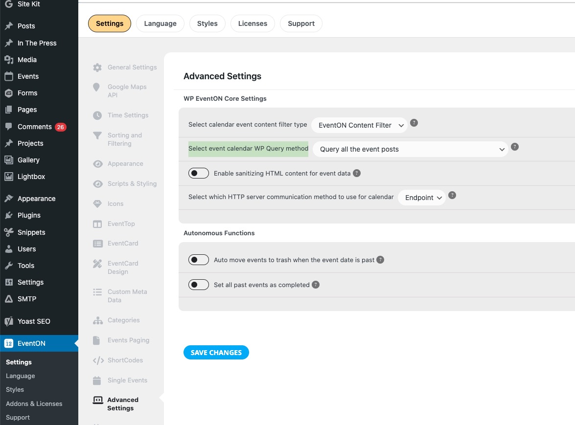
Task: Go to Events Paging section
Action: [128, 340]
